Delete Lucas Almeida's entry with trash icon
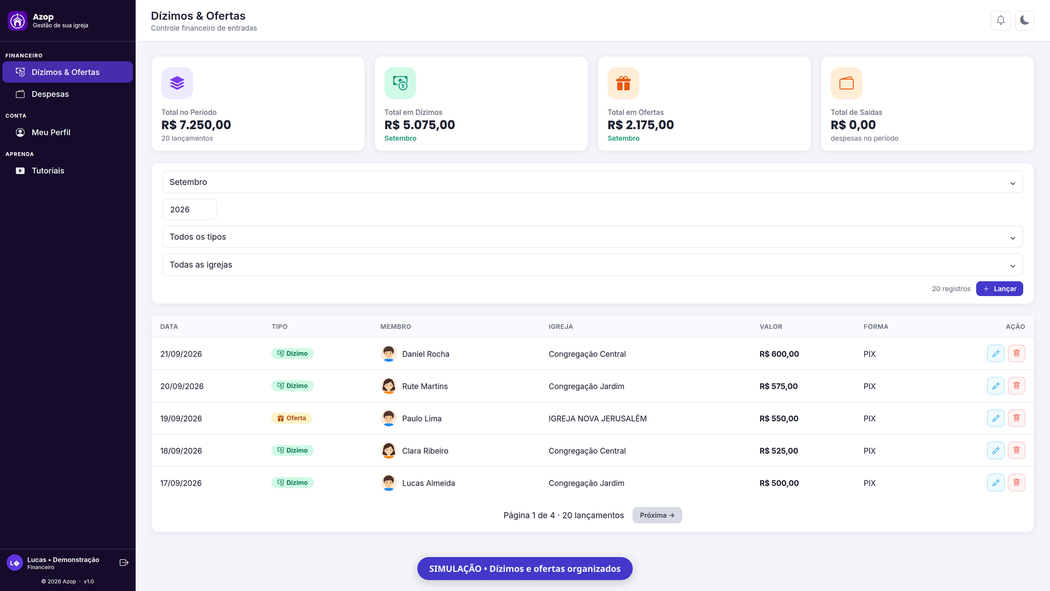 (x=1016, y=483)
